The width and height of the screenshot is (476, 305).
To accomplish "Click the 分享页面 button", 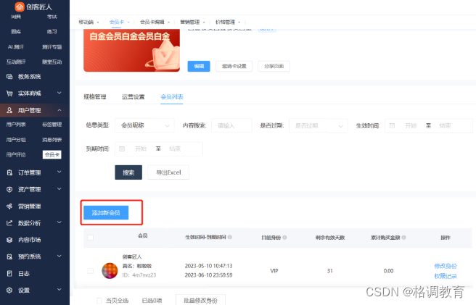I will click(274, 66).
